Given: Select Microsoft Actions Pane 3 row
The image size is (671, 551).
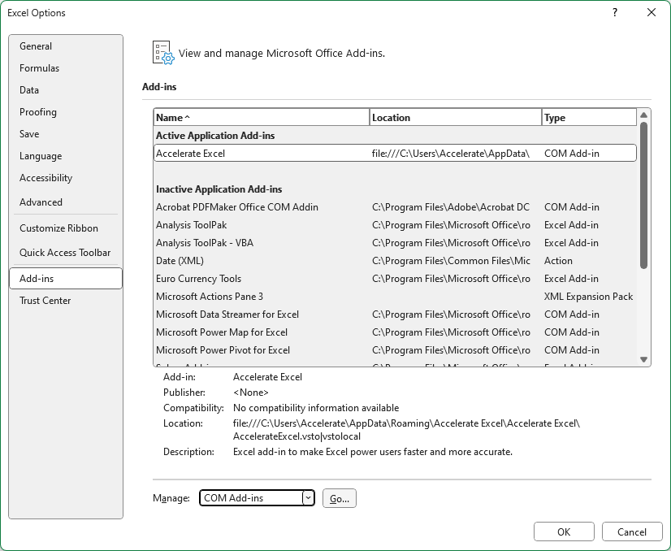Looking at the screenshot, I should coord(395,297).
